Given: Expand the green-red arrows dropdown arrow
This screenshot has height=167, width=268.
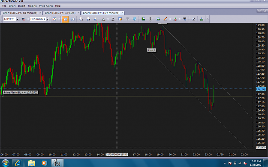Looking at the screenshot, I should tap(180, 19).
